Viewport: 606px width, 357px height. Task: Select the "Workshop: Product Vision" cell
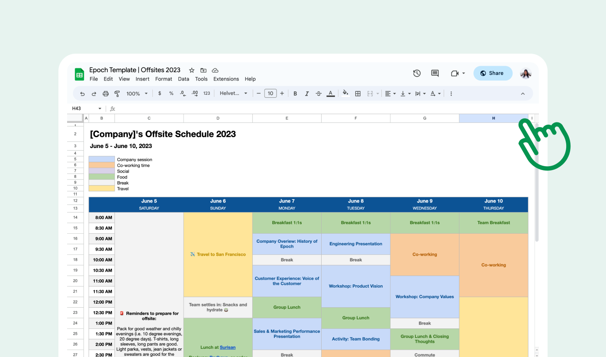tap(356, 286)
